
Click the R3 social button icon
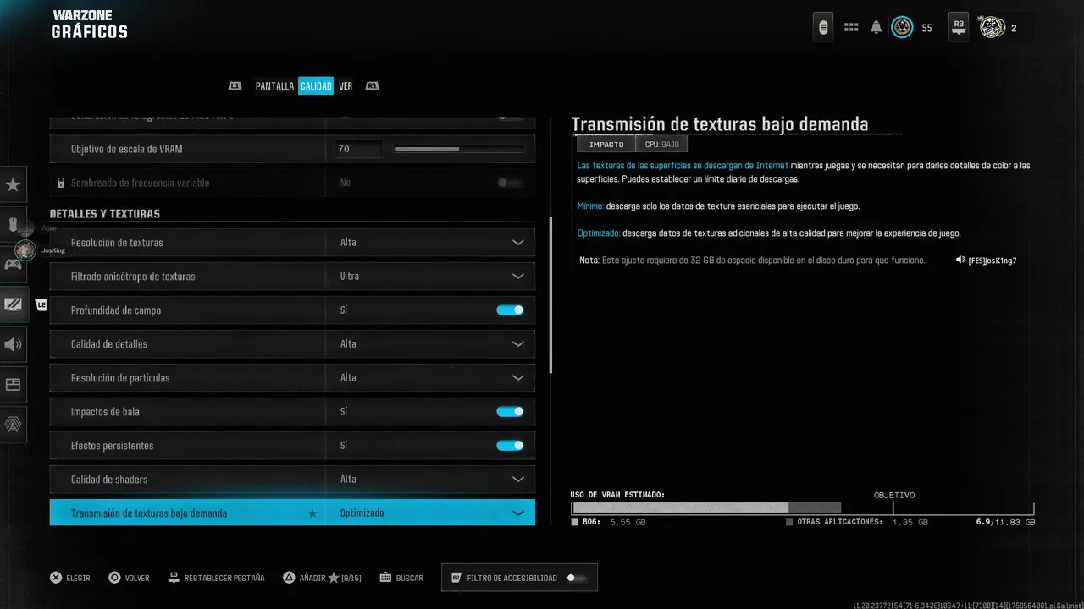point(959,27)
